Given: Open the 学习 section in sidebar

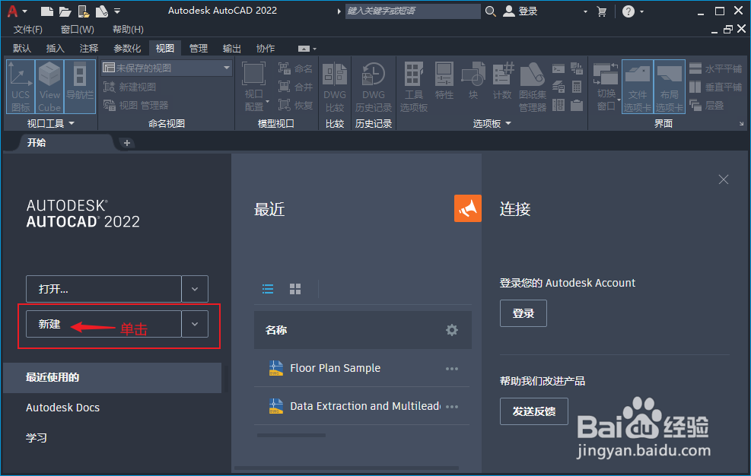Looking at the screenshot, I should (x=37, y=438).
